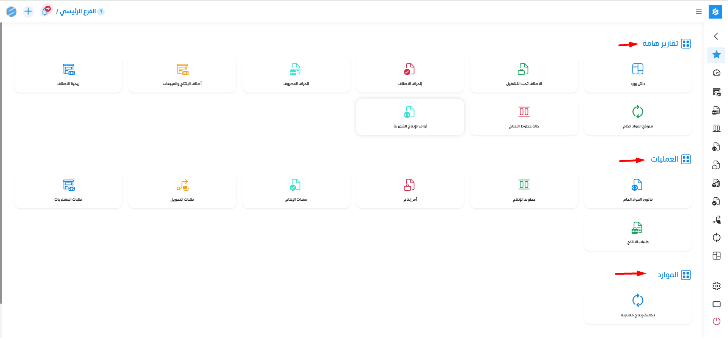Open the طلبات التحويل tile
Image resolution: width=728 pixels, height=338 pixels.
182,190
